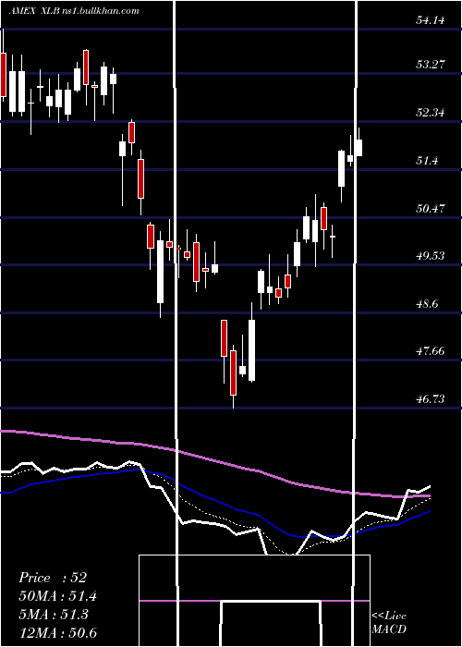Image resolution: width=462 pixels, height=647 pixels.
Task: Click the 46.73 price axis label
Action: pos(431,399)
